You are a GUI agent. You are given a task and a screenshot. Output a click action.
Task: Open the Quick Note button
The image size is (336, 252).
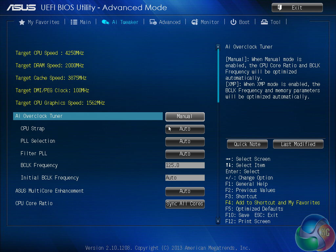247,144
